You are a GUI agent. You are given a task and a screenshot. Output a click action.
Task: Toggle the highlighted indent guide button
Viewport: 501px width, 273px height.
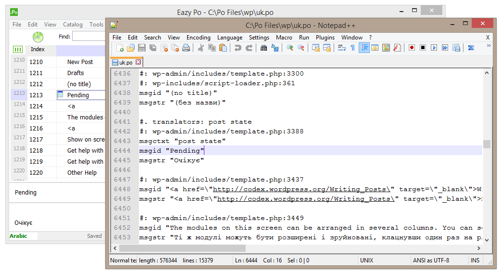coord(364,48)
